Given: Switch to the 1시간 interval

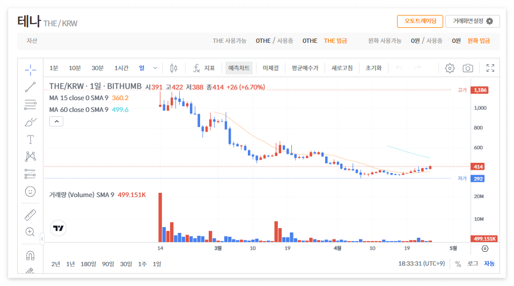Looking at the screenshot, I should click(121, 68).
